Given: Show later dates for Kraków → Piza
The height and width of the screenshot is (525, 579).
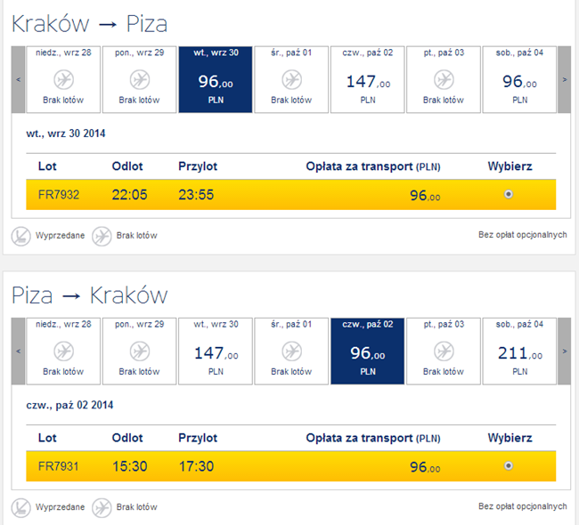Looking at the screenshot, I should point(564,79).
